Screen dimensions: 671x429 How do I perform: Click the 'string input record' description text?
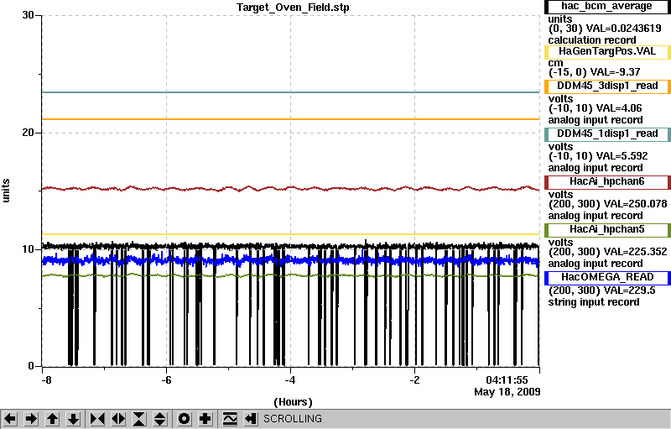pos(594,302)
